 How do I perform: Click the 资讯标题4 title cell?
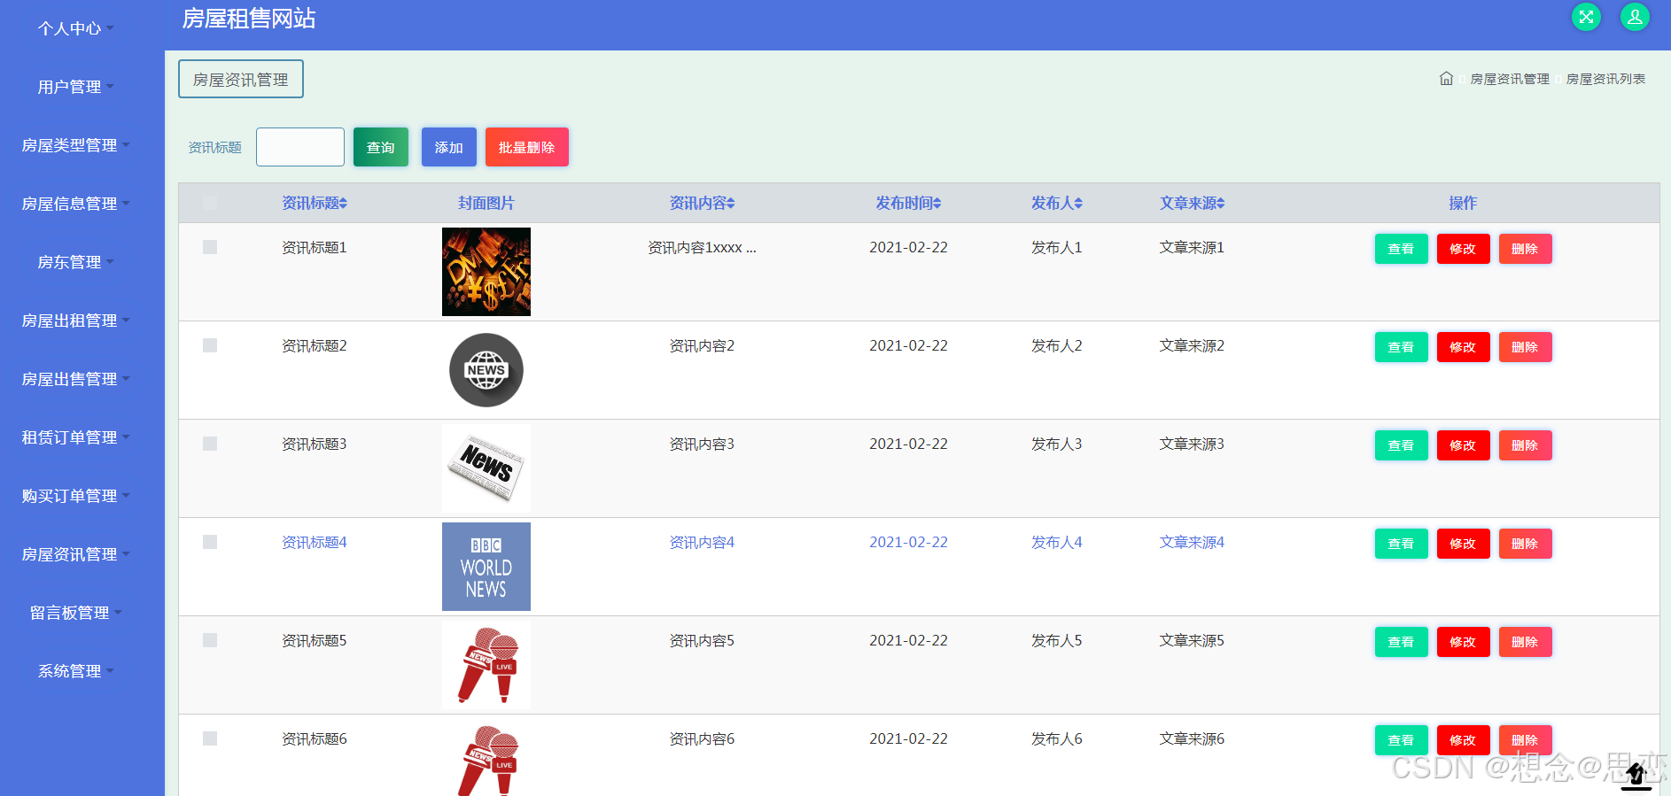[x=315, y=542]
